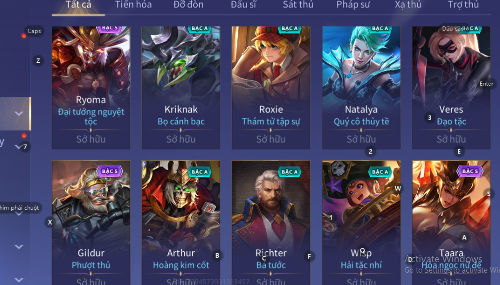Expand the highlighted sidebar chevron
This screenshot has width=500, height=285.
point(19,114)
